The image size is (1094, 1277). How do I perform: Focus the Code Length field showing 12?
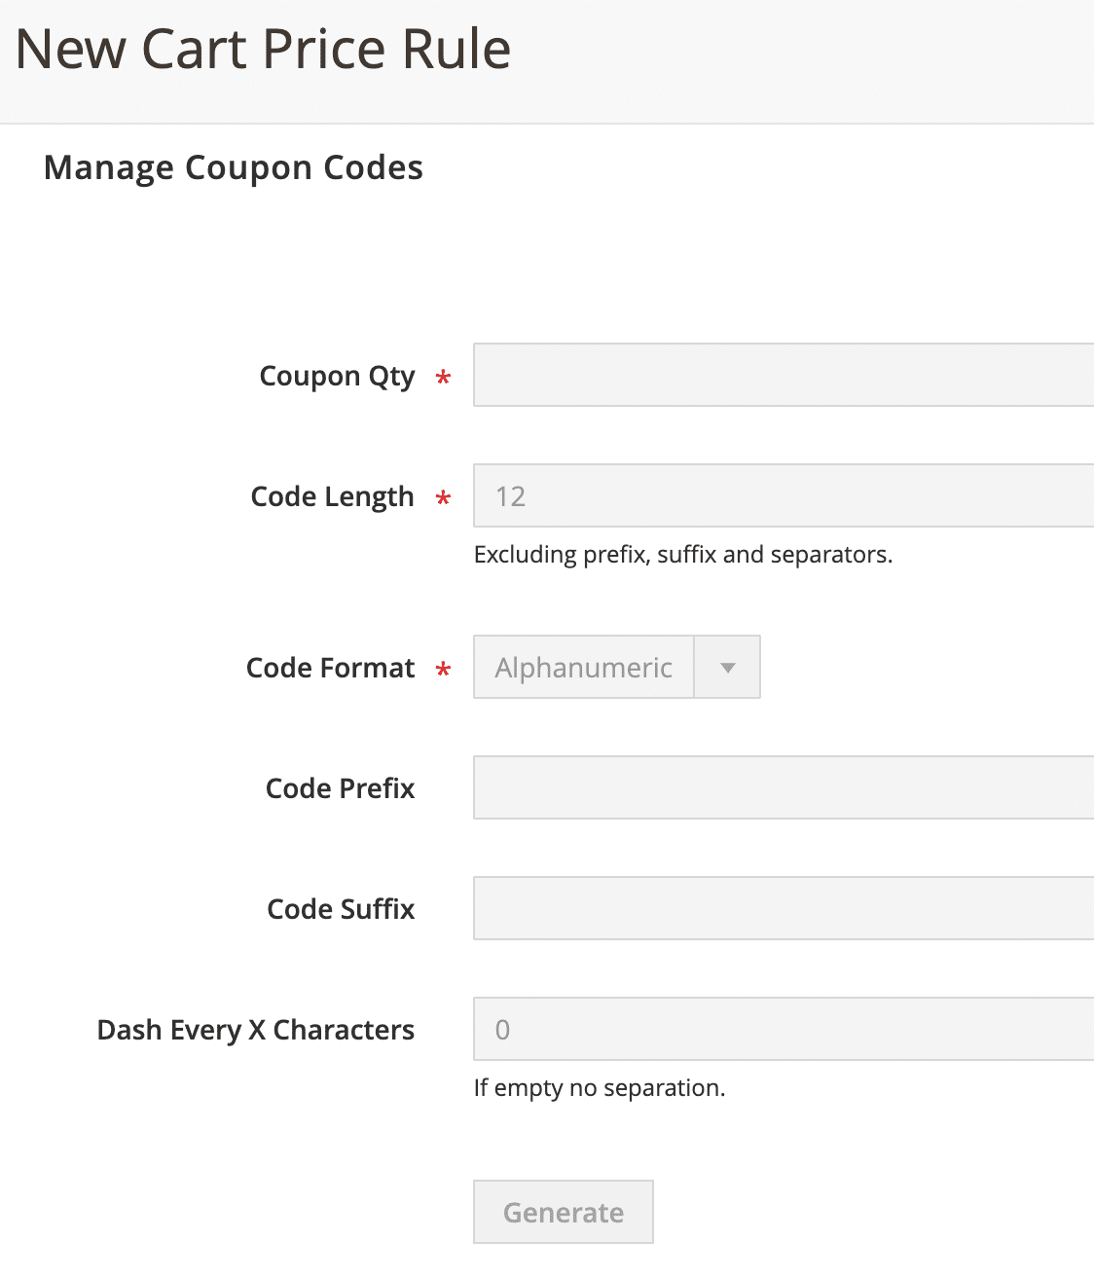[784, 495]
